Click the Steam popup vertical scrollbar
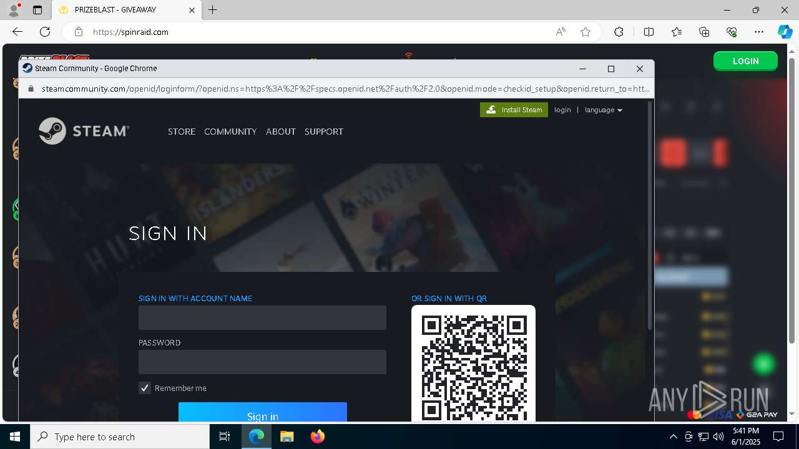Image resolution: width=799 pixels, height=449 pixels. [x=650, y=215]
